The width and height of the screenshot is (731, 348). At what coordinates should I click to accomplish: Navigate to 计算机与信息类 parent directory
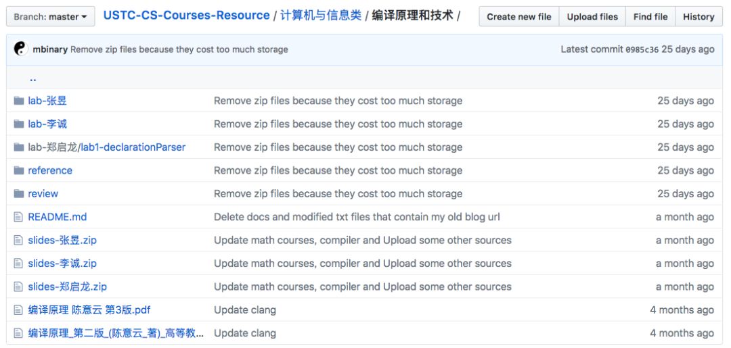point(321,16)
